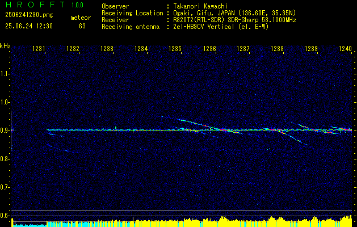Click the 0.7 frequency axis label

pos(5,187)
